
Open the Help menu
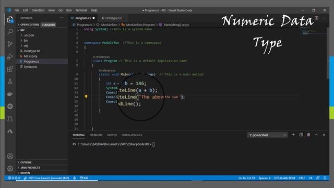coord(94,10)
